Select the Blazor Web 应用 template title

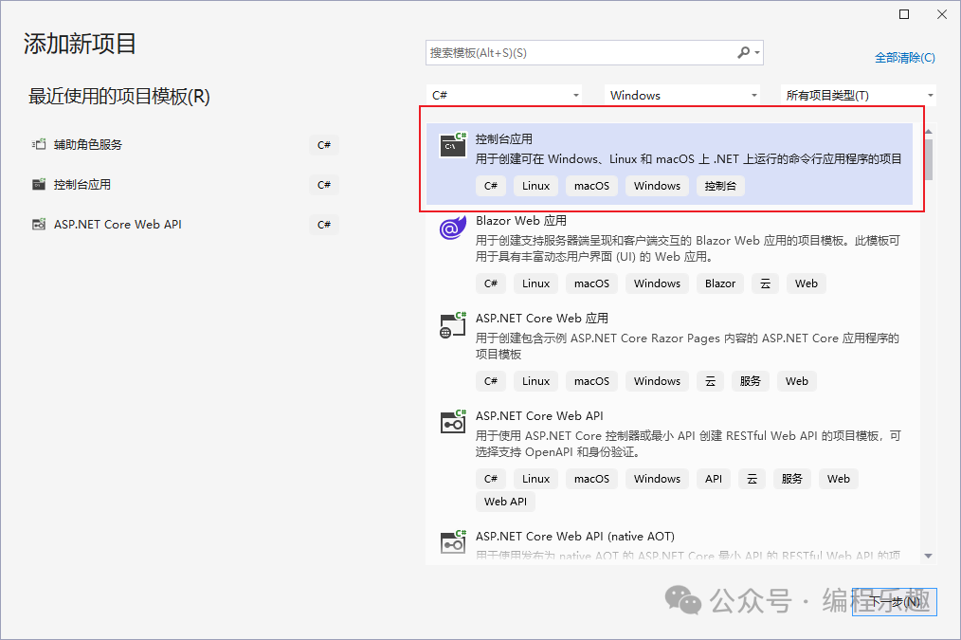pos(521,221)
